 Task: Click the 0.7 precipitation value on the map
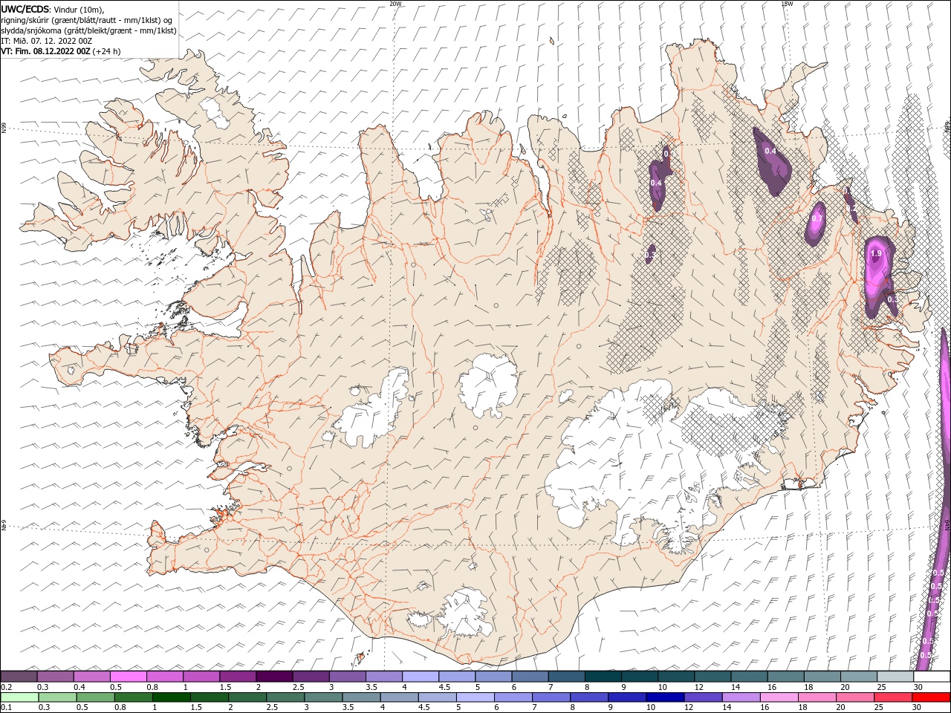(817, 218)
